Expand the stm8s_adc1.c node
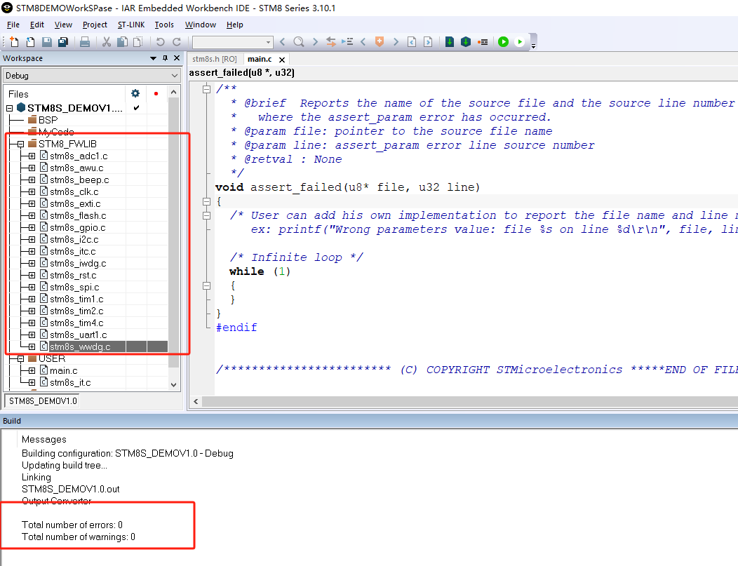 pos(32,156)
